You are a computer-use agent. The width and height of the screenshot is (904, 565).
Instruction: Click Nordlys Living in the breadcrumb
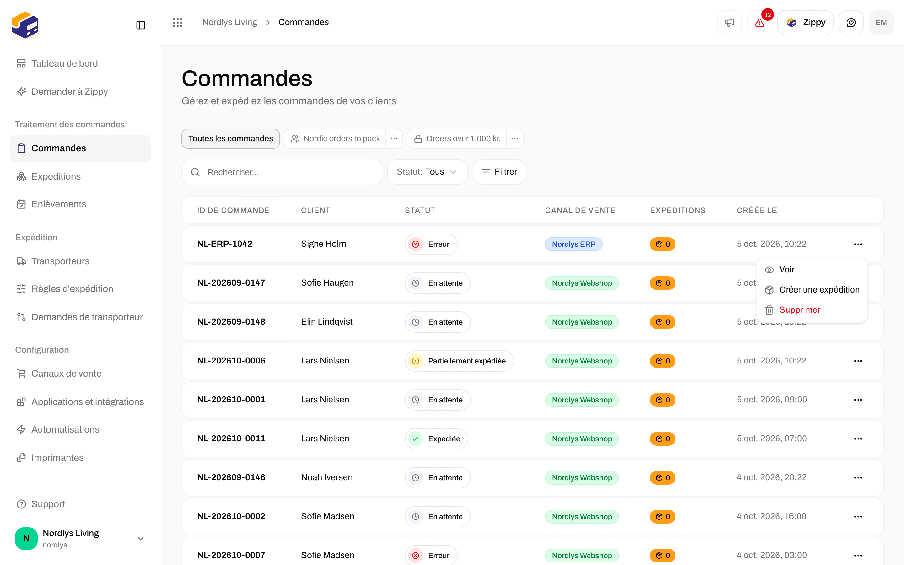pyautogui.click(x=229, y=22)
